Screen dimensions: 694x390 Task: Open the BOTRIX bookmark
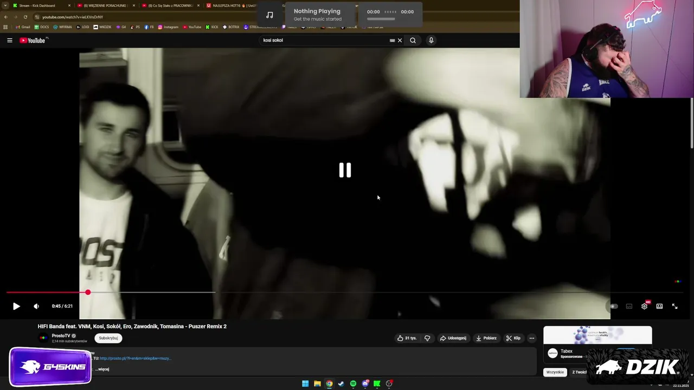(x=231, y=27)
